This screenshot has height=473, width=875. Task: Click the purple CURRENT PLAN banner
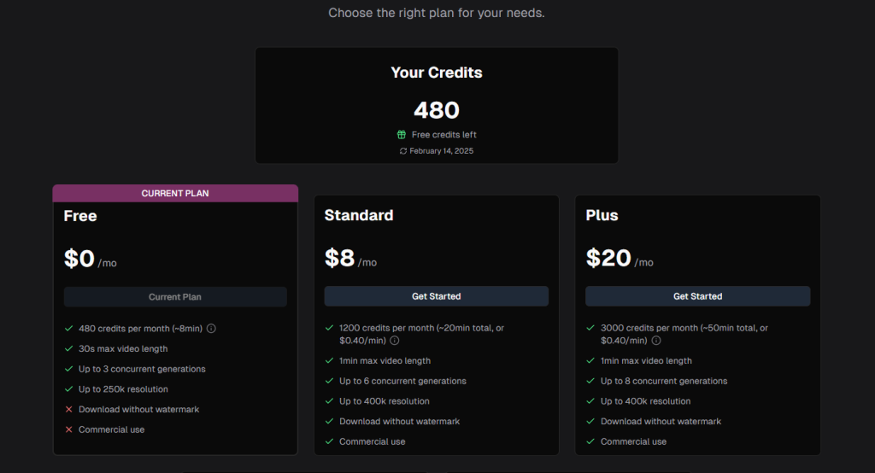click(x=175, y=194)
